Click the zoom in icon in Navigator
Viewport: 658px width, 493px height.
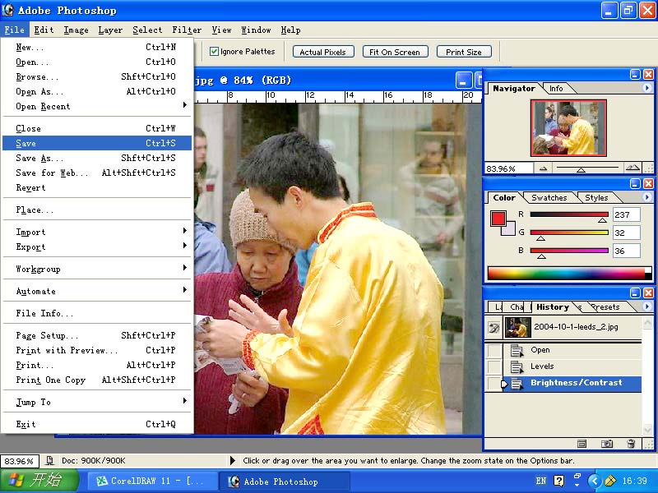[x=632, y=168]
